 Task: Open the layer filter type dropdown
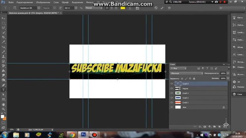[x=178, y=68]
